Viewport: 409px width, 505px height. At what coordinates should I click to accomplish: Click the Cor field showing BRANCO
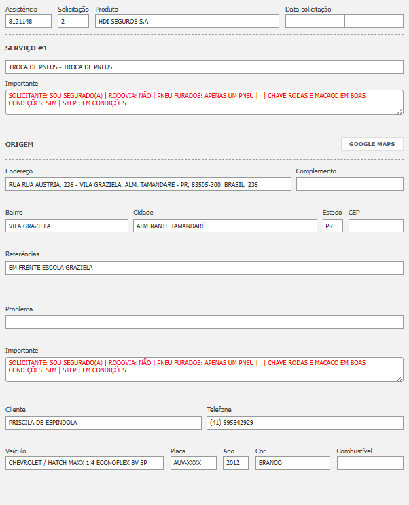292,463
